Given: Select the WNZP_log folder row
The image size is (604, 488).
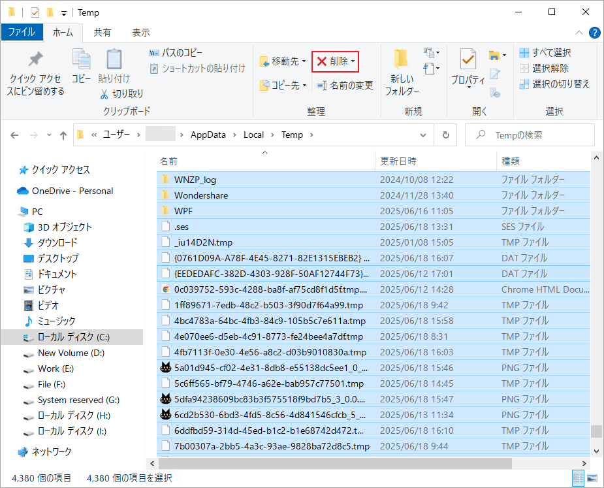Looking at the screenshot, I should 374,180.
